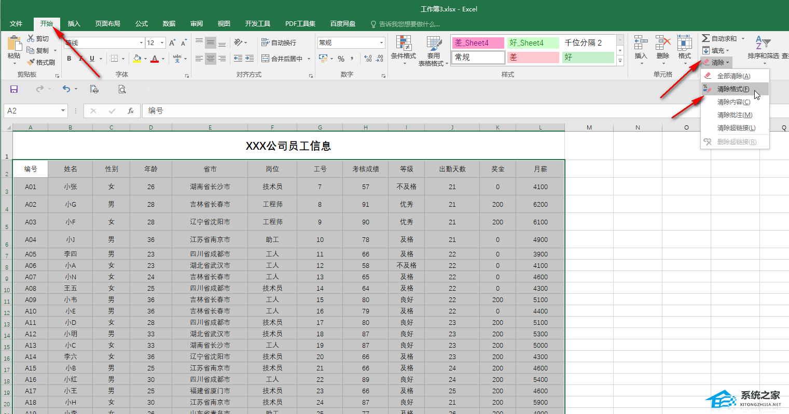Expand the number format 常规 dropdown
Viewport: 789px width, 414px height.
point(381,43)
